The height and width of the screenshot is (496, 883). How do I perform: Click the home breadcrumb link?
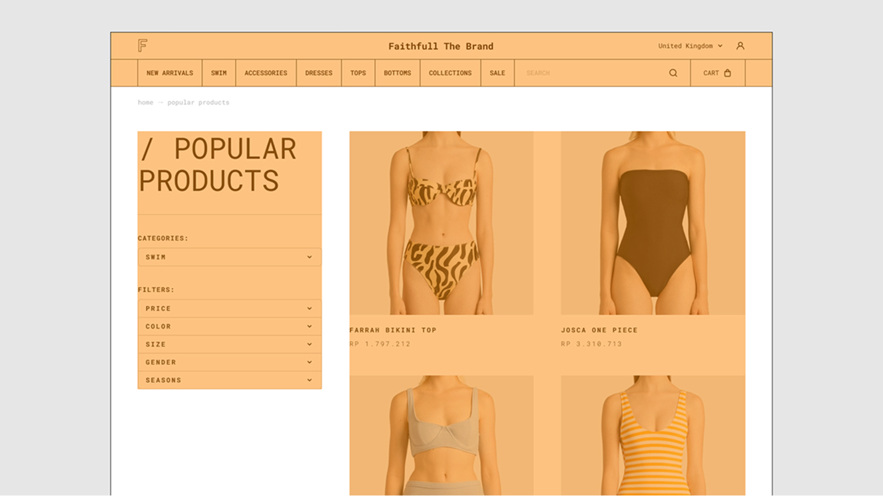[145, 102]
